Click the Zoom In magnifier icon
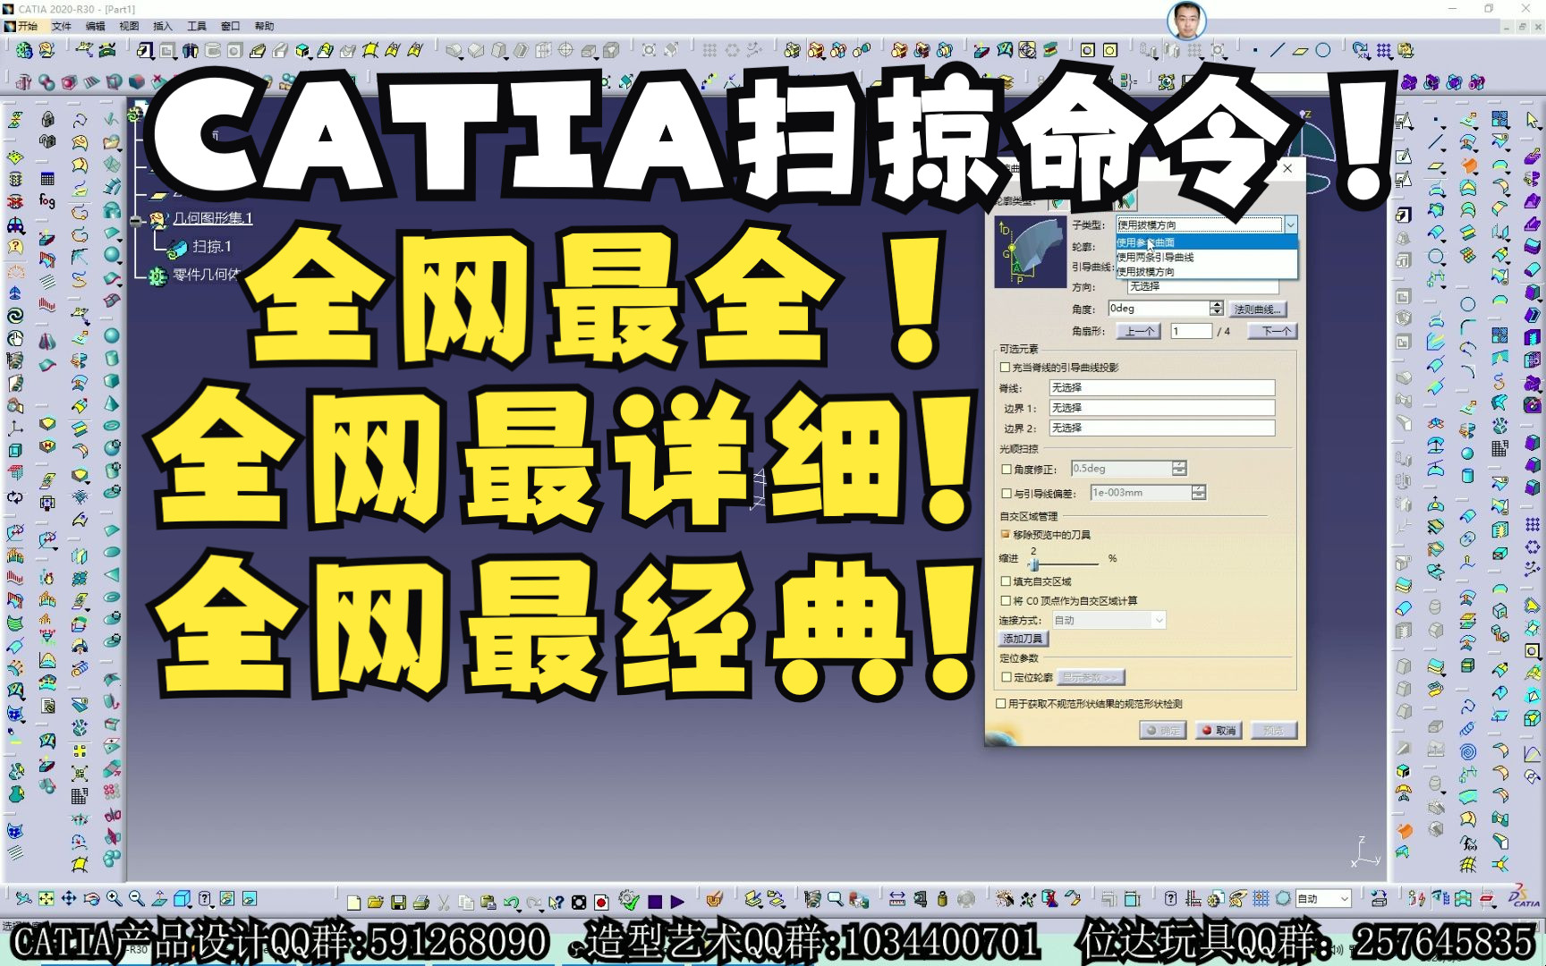Screen dimensions: 1546x966 (x=114, y=899)
